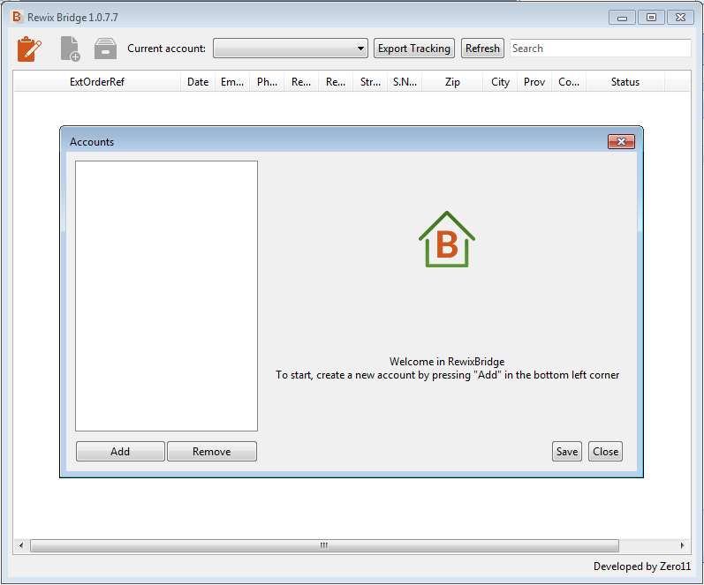The image size is (704, 585).
Task: Click Add in the Accounts dialog
Action: click(120, 451)
